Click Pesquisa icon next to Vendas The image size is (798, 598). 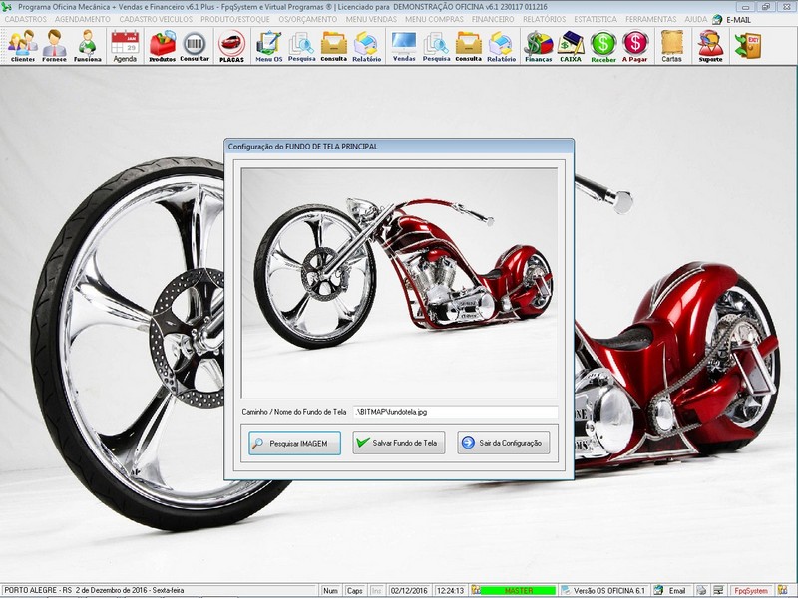point(436,46)
